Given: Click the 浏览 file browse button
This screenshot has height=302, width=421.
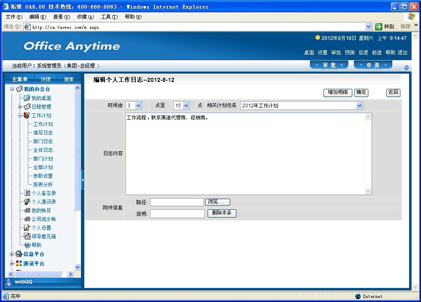Looking at the screenshot, I should pyautogui.click(x=217, y=202).
